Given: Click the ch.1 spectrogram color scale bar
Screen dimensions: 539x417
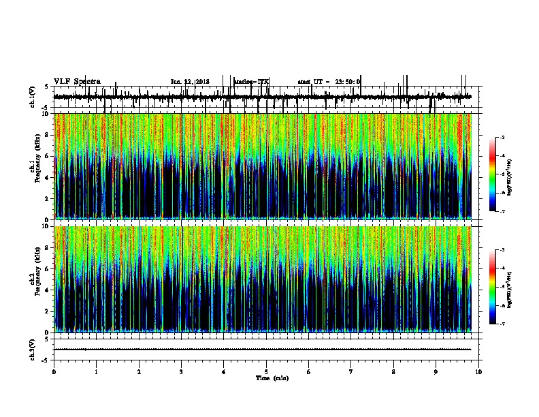Looking at the screenshot, I should pyautogui.click(x=493, y=174).
